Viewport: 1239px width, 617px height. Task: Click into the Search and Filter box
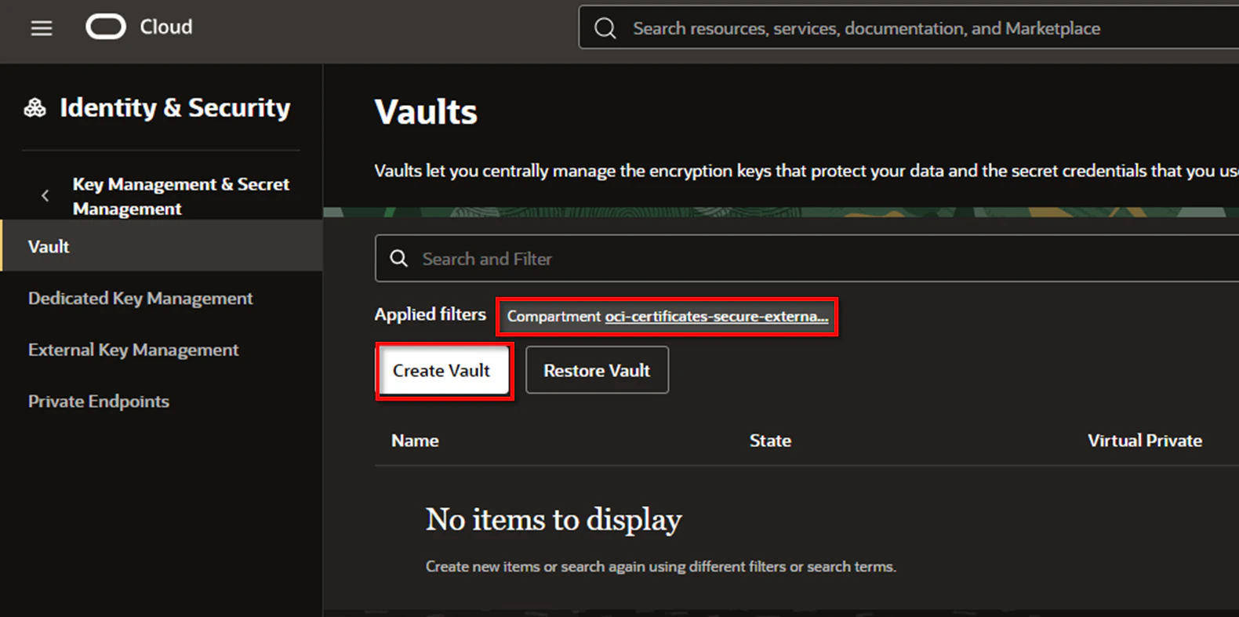coord(807,259)
